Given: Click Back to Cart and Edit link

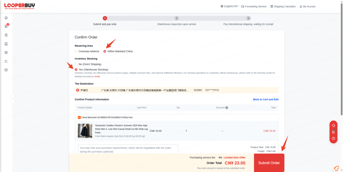Looking at the screenshot, I should point(266,100).
